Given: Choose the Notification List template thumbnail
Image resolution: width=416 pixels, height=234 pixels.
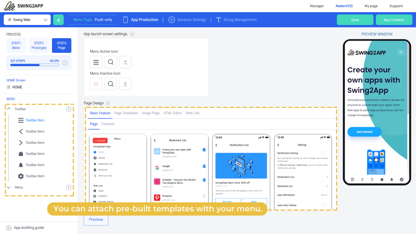Looking at the screenshot, I should (x=241, y=169).
